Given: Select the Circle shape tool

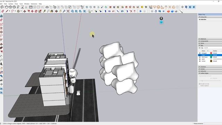Looking at the screenshot, I should (x=18, y=11).
